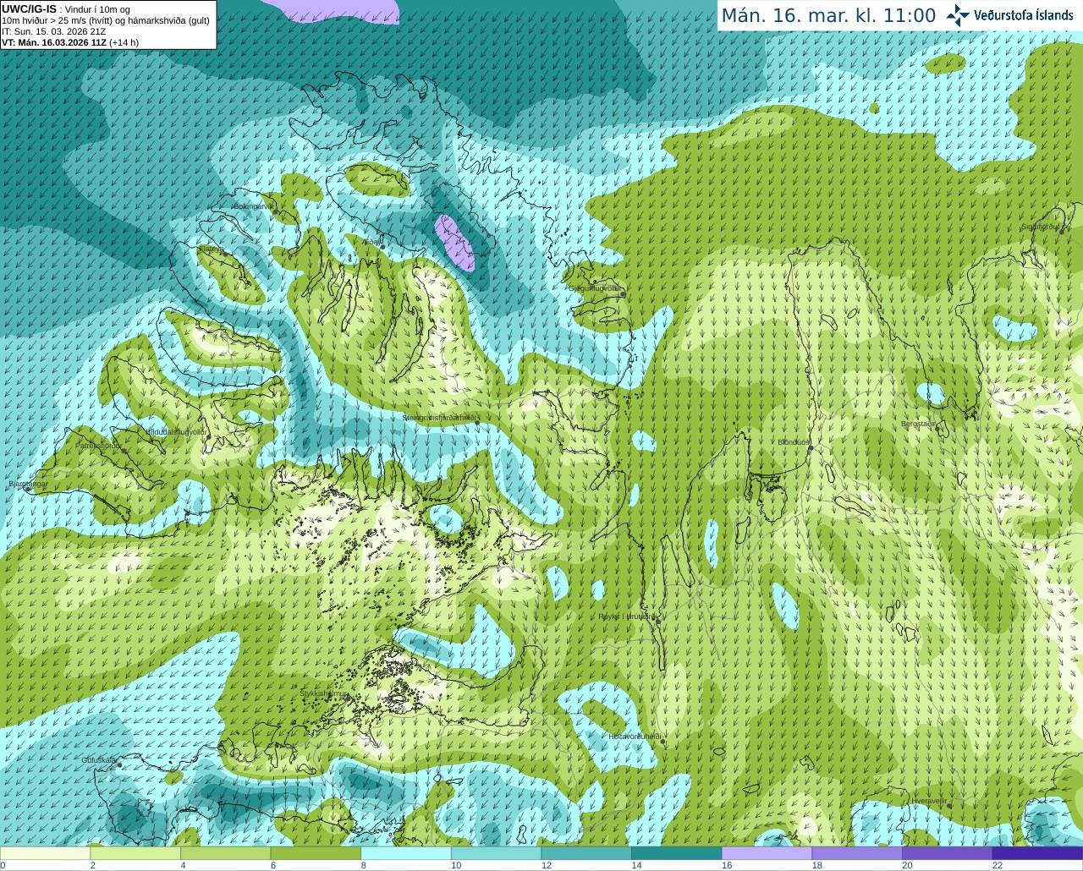The image size is (1083, 871).
Task: Select the Hveravellir station dot
Action: coord(948,805)
